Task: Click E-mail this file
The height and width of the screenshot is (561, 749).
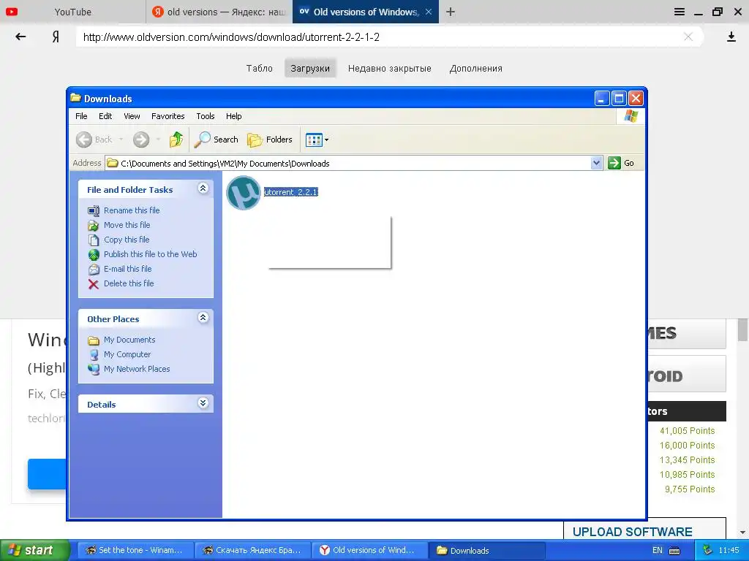Action: [x=127, y=269]
